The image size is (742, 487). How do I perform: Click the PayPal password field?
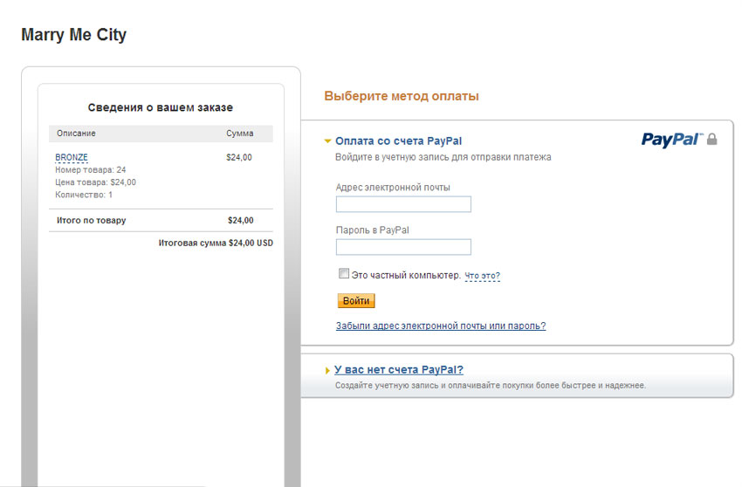[403, 247]
